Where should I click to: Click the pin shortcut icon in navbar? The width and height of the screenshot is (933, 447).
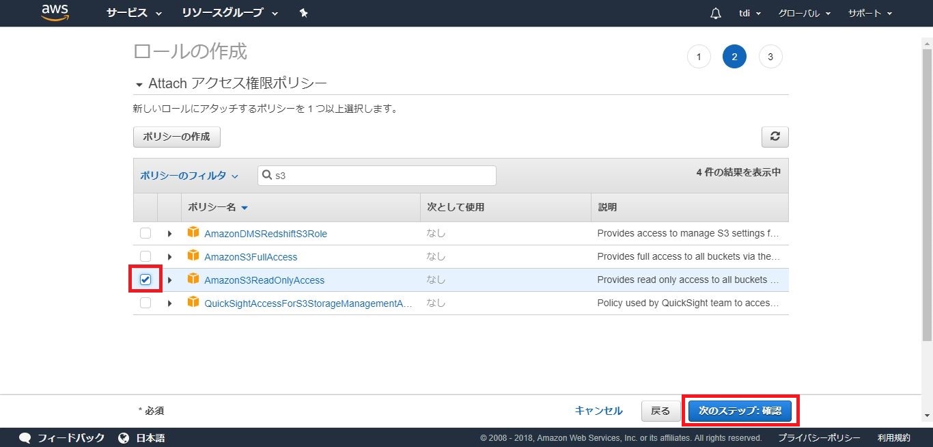click(x=304, y=13)
